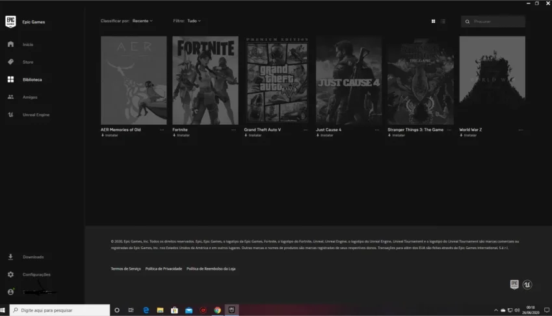Open the Unreal Engine sidebar icon

tap(10, 114)
